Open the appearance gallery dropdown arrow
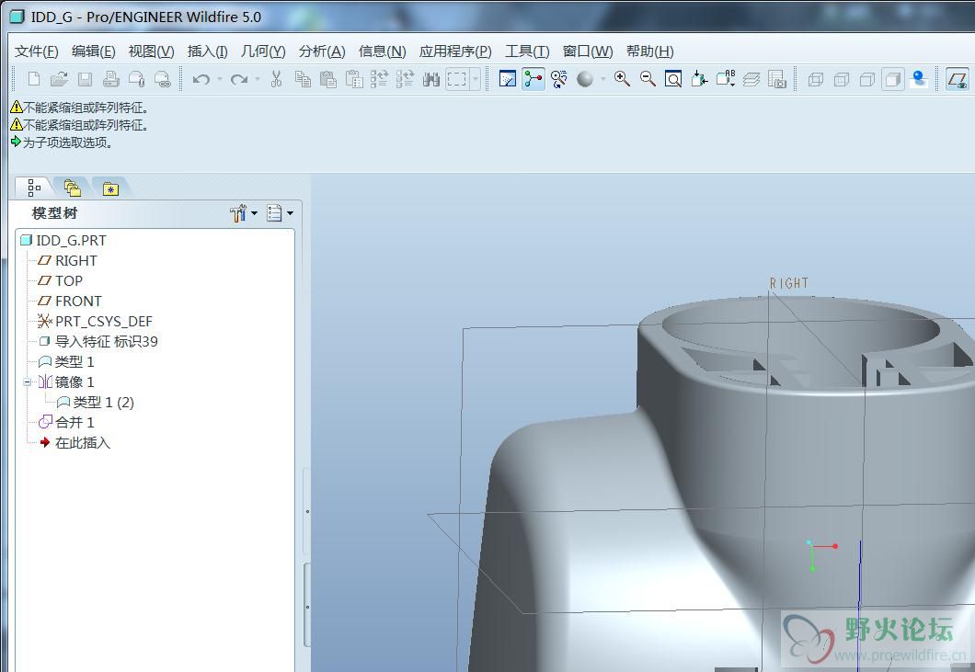Viewport: 975px width, 672px height. (x=602, y=79)
